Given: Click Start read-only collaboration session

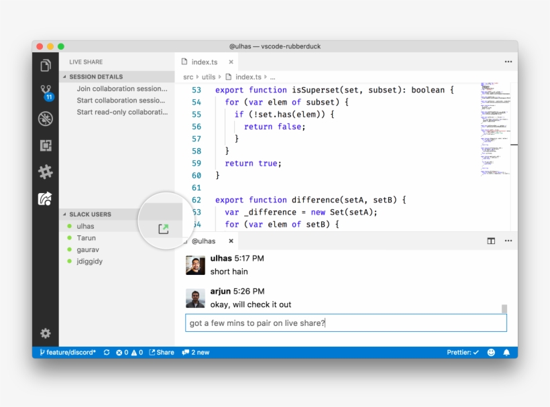Looking at the screenshot, I should 122,112.
